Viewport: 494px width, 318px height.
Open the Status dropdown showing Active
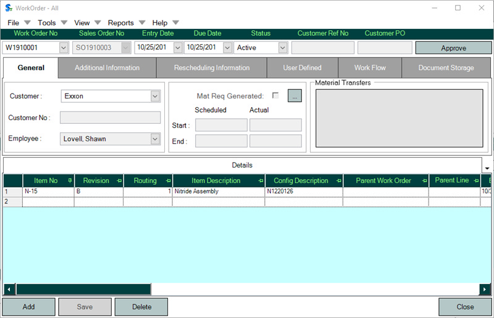click(x=283, y=47)
